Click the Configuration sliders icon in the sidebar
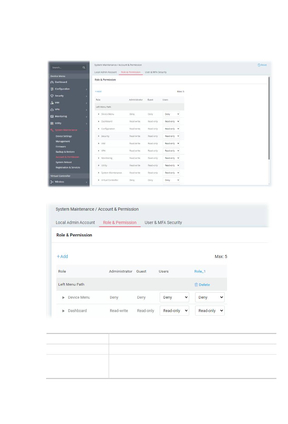Image resolution: width=288 pixels, height=424 pixels. [x=52, y=89]
